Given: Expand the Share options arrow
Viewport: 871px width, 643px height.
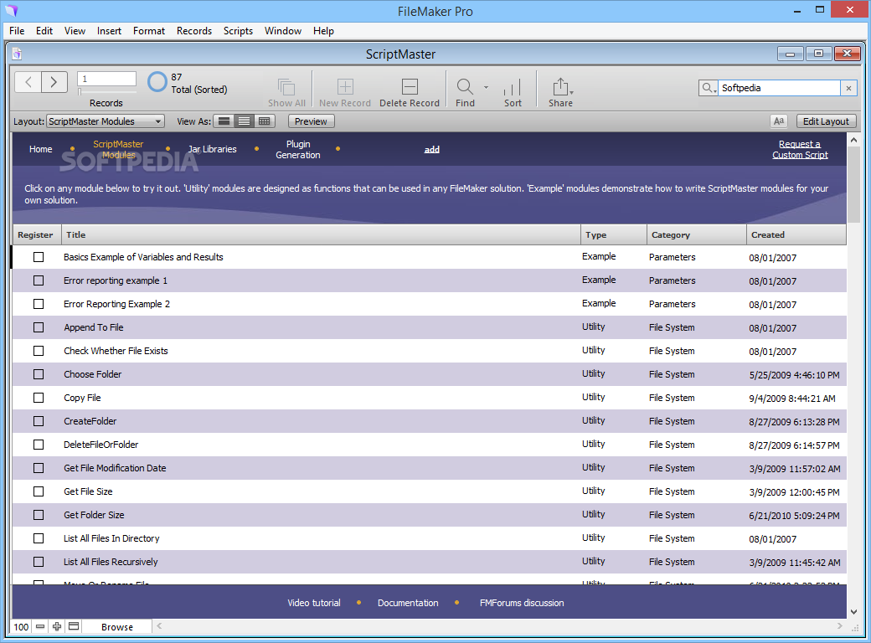Looking at the screenshot, I should click(571, 92).
